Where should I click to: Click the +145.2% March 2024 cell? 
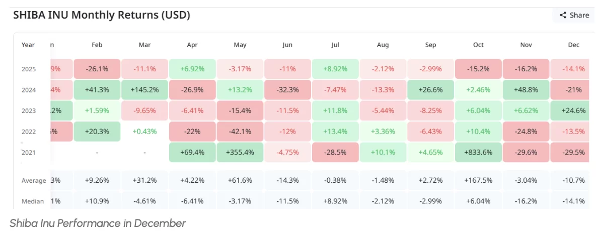pos(144,90)
